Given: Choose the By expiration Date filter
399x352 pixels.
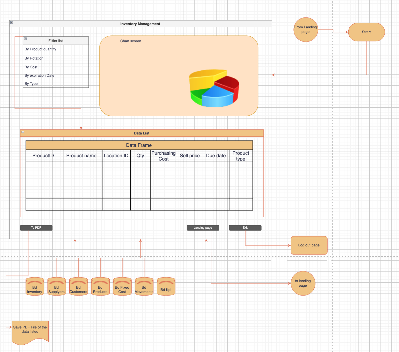Looking at the screenshot, I should (x=39, y=75).
